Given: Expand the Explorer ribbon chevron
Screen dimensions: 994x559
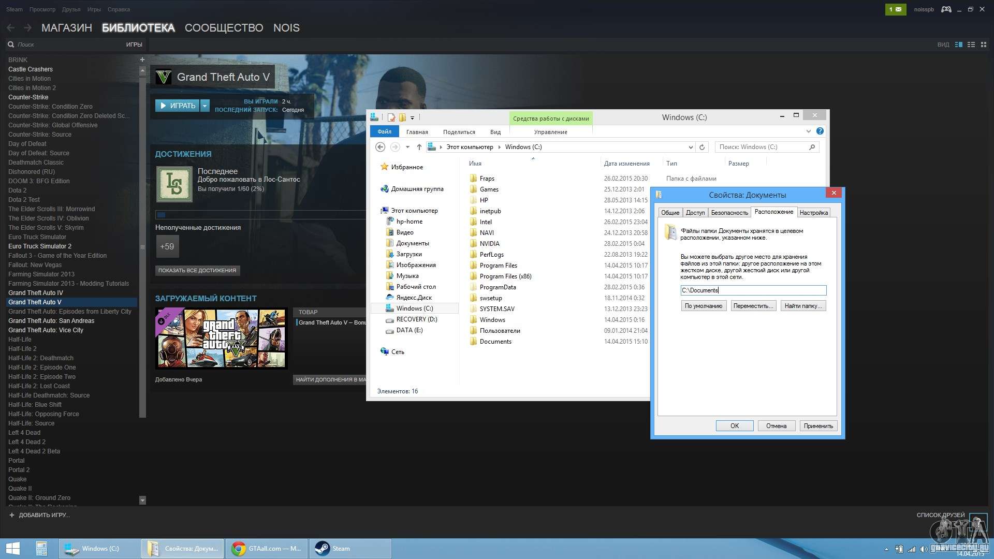Looking at the screenshot, I should point(809,131).
